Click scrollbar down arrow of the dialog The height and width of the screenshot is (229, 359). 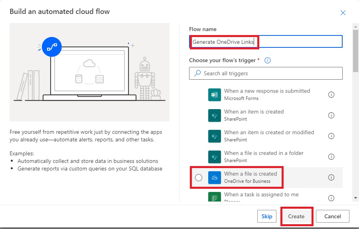tap(355, 198)
